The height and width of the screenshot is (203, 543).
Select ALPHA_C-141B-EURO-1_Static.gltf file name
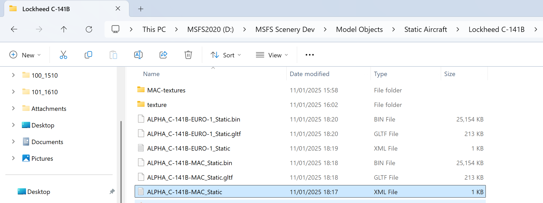point(194,134)
